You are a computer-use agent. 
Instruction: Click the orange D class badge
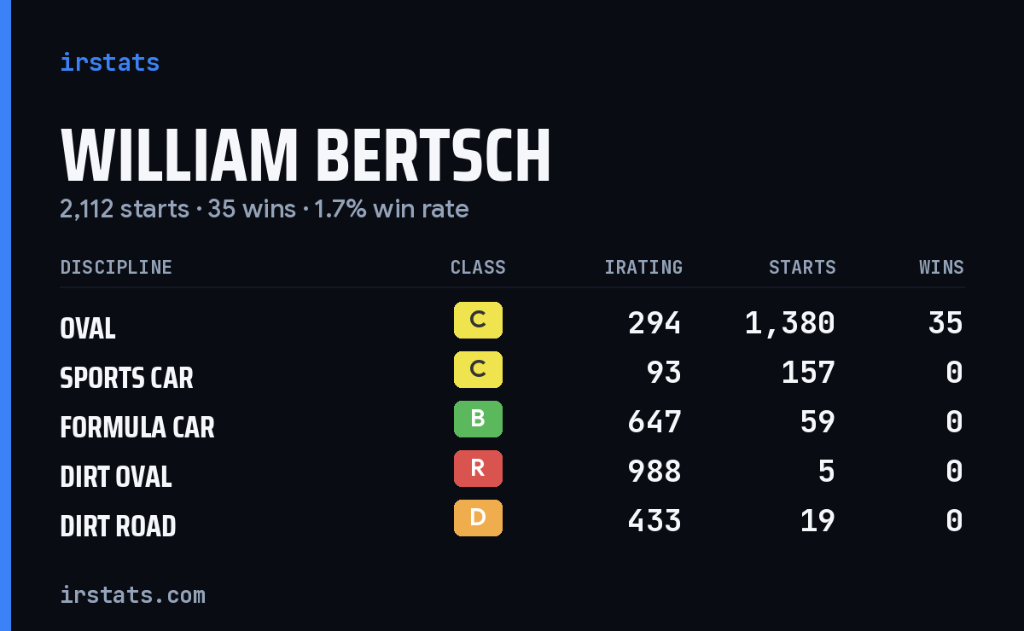tap(478, 518)
